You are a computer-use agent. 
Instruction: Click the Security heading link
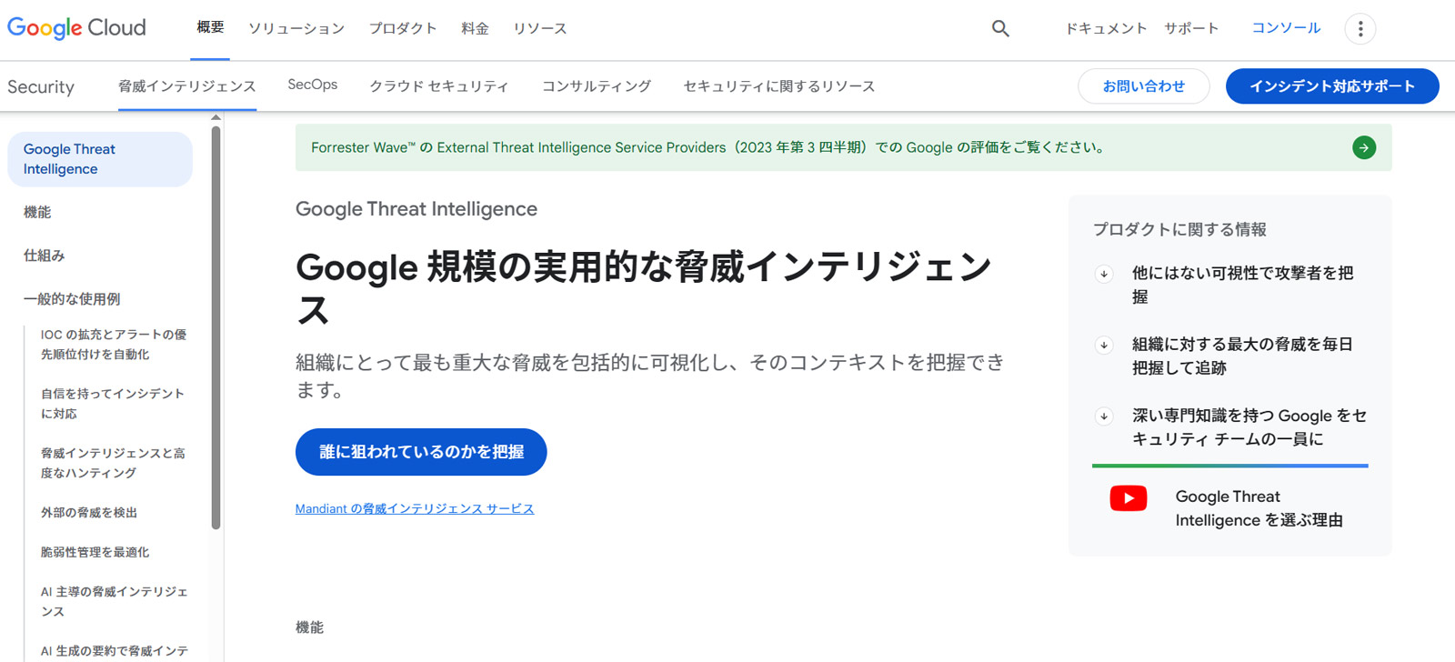click(x=41, y=86)
